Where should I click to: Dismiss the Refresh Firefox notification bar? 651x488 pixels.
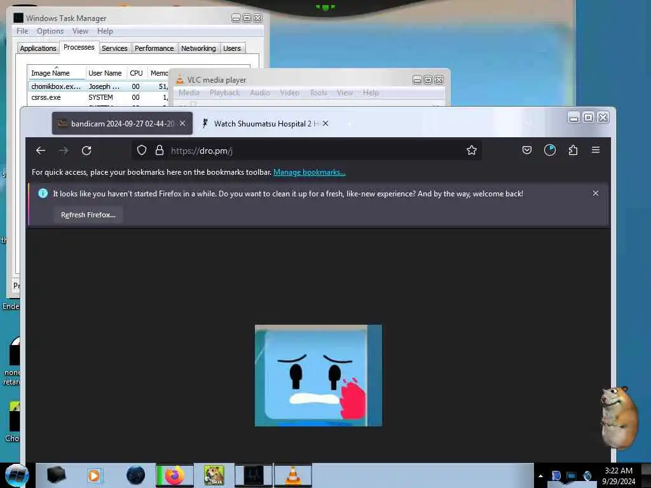(x=595, y=193)
